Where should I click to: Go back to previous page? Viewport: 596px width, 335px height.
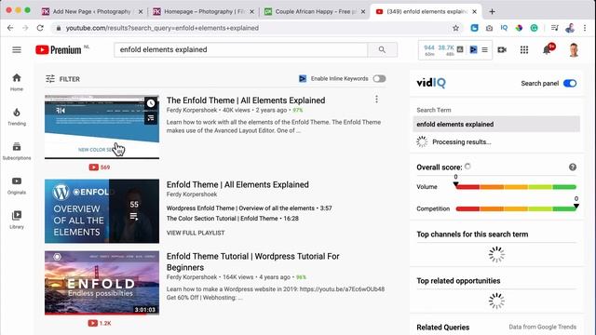click(10, 28)
